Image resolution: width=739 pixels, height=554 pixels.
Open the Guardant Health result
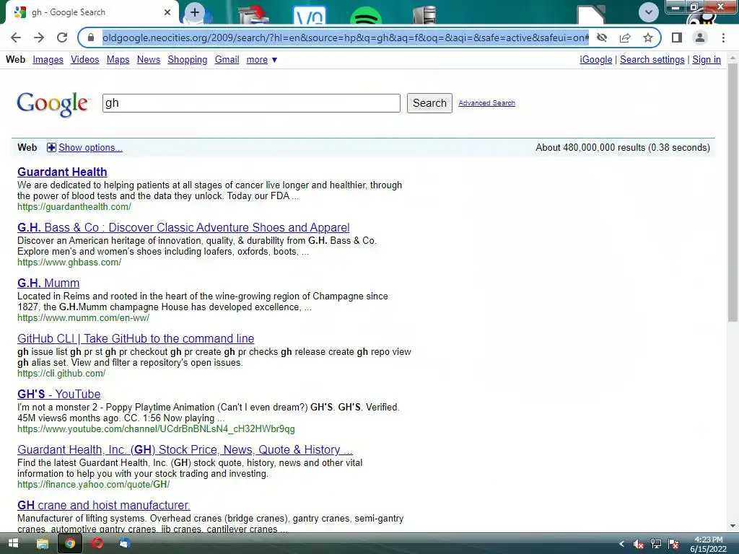tap(62, 172)
